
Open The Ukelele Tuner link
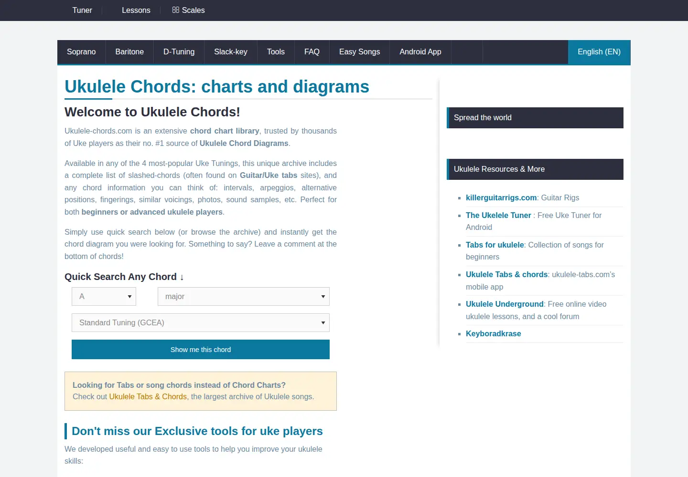point(498,216)
